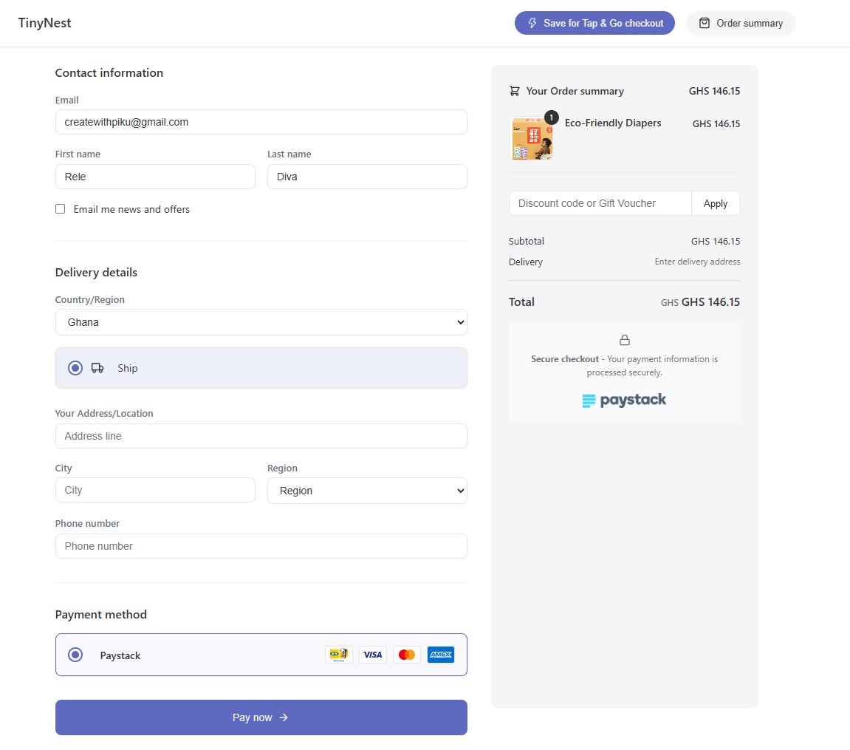Image resolution: width=850 pixels, height=750 pixels.
Task: Select the Ship radio button
Action: (75, 368)
